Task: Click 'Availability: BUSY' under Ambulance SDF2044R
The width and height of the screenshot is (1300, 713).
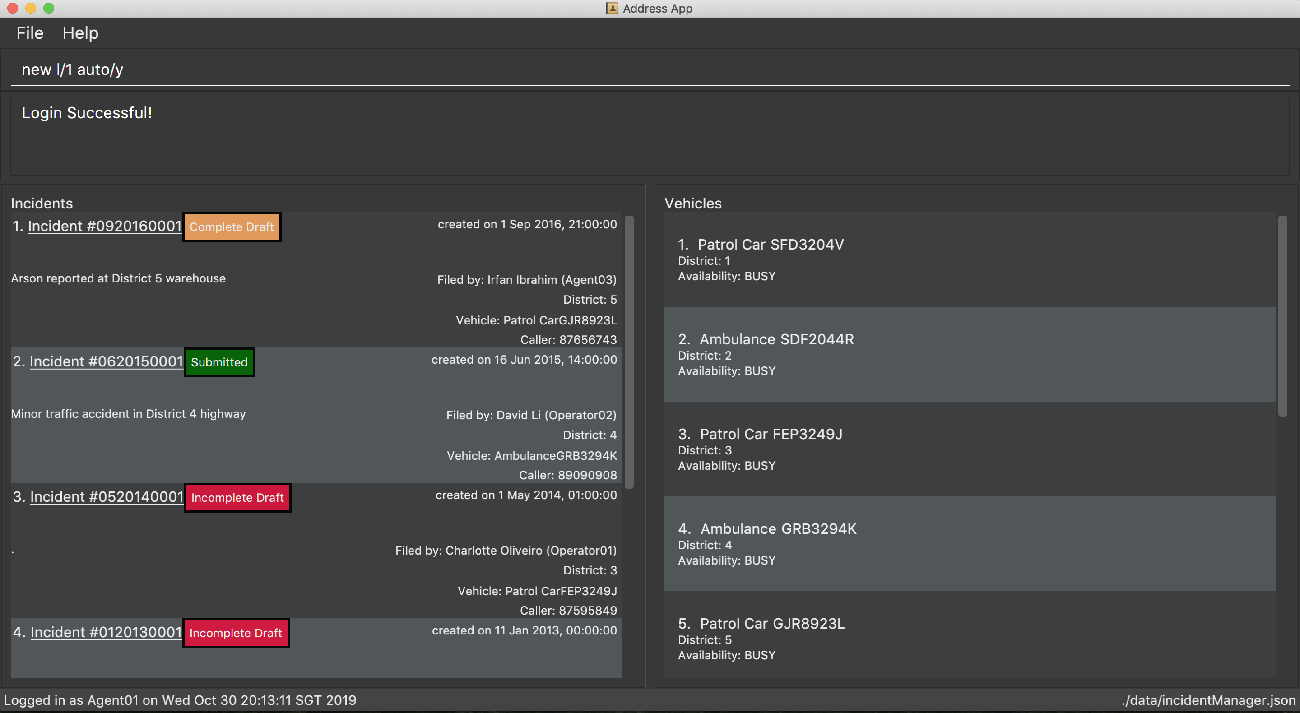Action: [x=727, y=371]
